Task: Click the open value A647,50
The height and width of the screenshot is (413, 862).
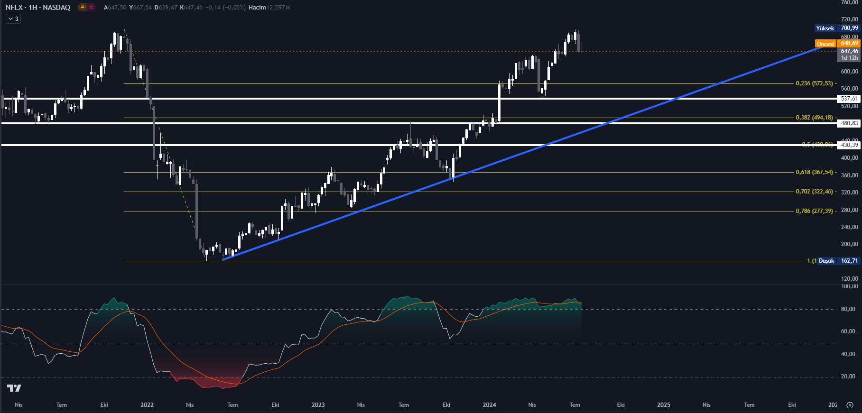Action: 115,8
